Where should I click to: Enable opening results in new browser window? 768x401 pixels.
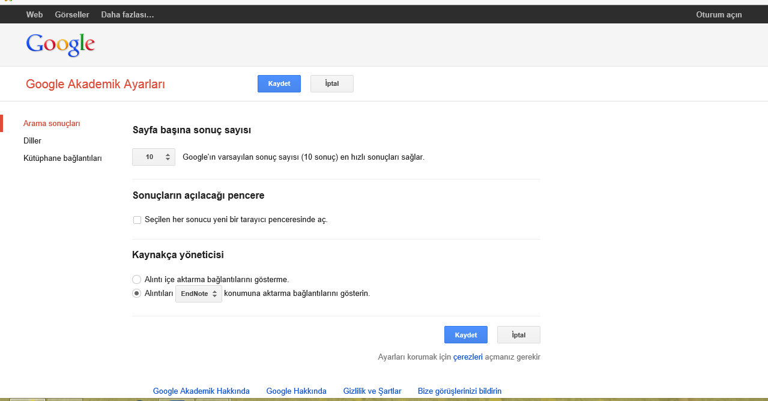click(137, 220)
